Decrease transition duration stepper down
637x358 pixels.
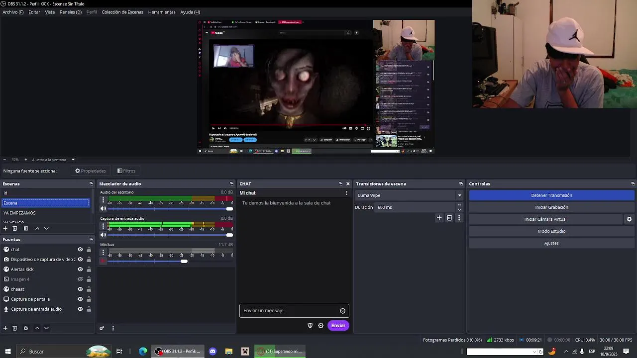coord(459,210)
